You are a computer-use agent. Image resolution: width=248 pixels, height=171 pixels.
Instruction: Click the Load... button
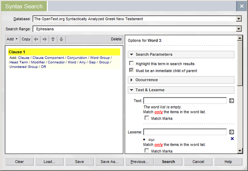49,162
